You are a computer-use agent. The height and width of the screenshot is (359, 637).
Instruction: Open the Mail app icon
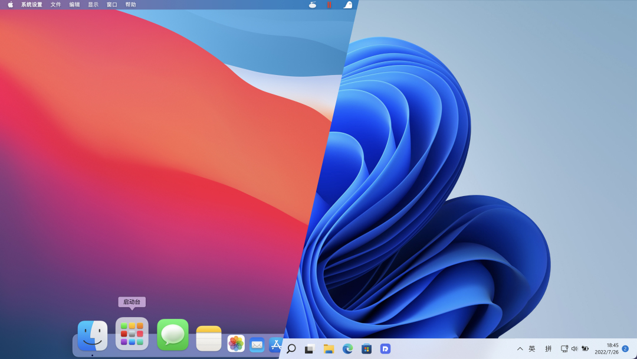256,344
